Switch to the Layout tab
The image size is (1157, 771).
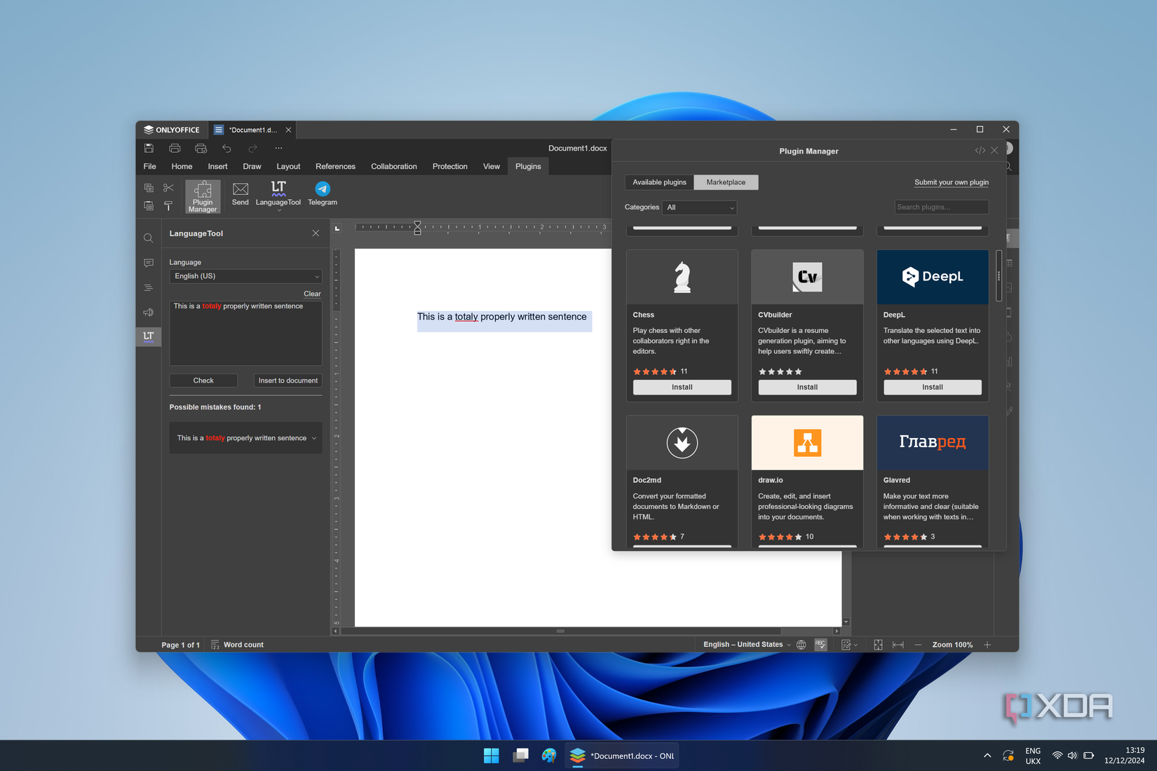288,166
